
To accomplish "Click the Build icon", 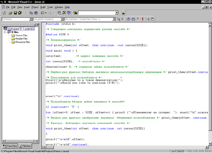I will tap(133, 19).
